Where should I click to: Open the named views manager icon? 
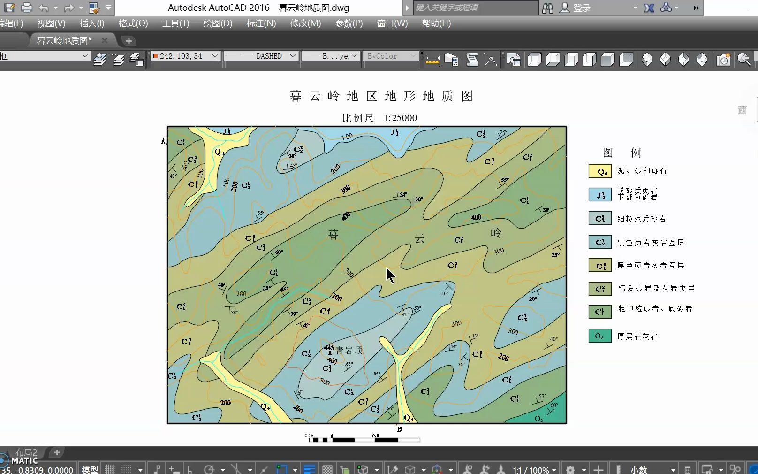pyautogui.click(x=514, y=60)
